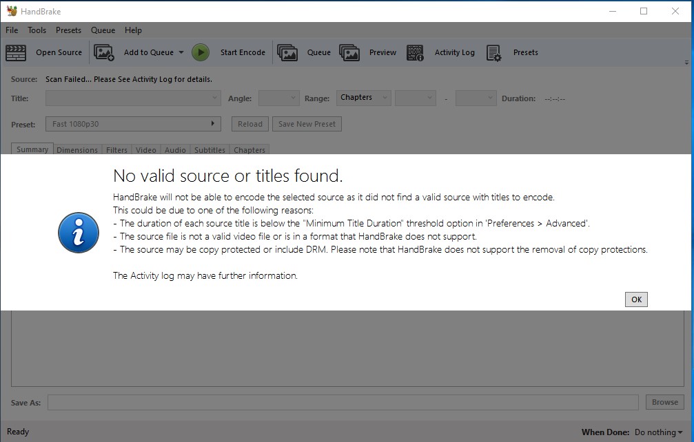Expand the Add to Queue dropdown arrow
This screenshot has height=442, width=694.
pos(181,53)
